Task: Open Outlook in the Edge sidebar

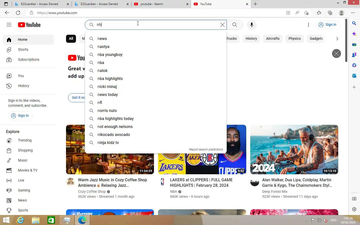Action: [x=354, y=75]
